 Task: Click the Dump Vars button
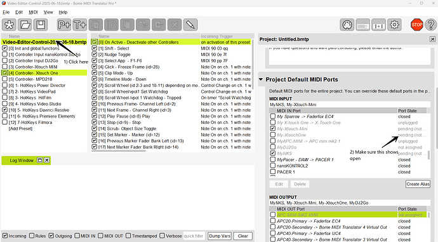click(220, 236)
